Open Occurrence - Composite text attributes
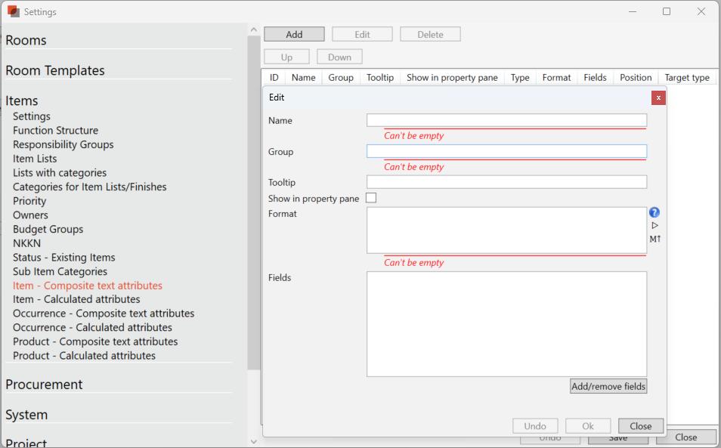Screen dimensions: 721x448 tap(104, 314)
